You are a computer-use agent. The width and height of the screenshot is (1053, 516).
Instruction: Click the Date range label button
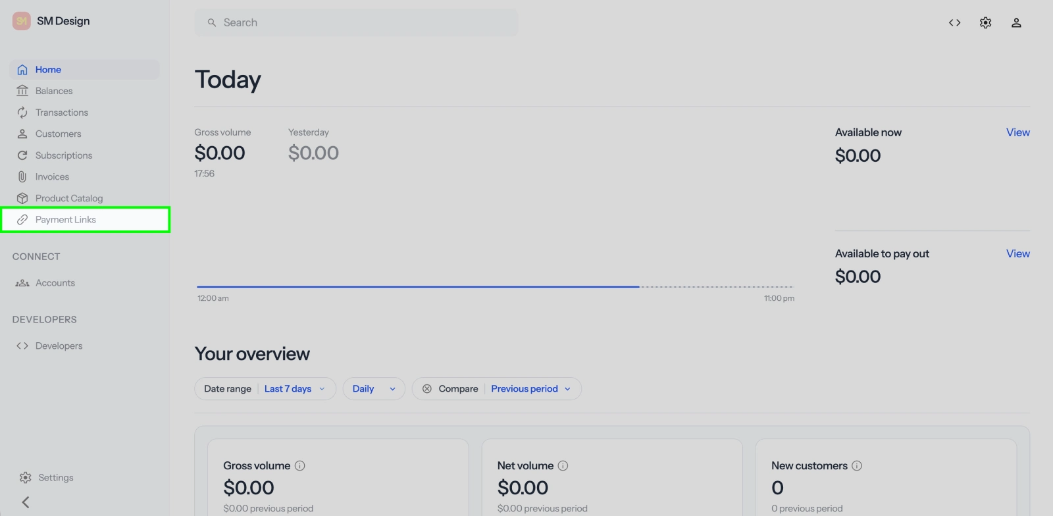click(x=228, y=389)
